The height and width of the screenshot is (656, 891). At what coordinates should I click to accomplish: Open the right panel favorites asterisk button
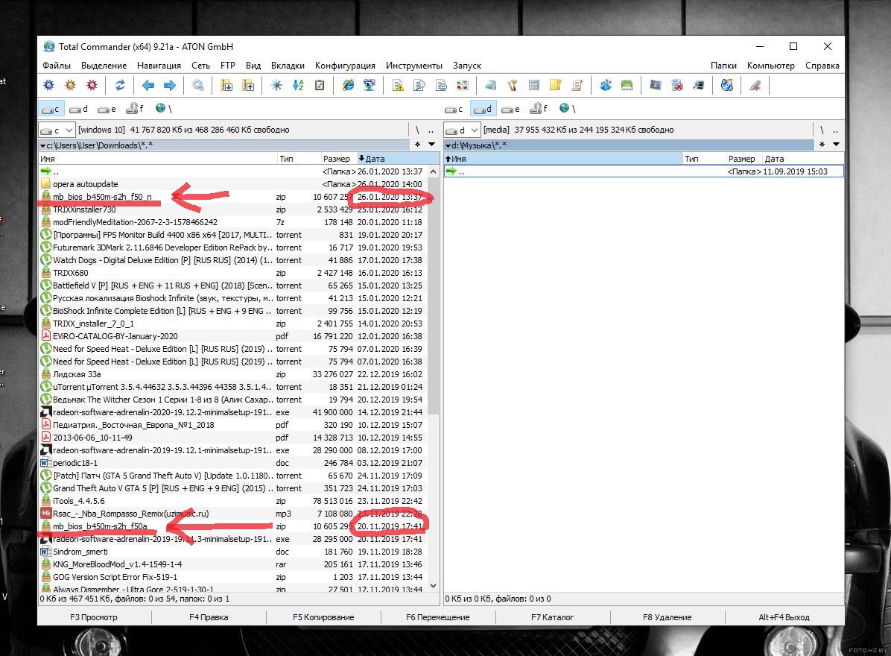click(x=822, y=145)
